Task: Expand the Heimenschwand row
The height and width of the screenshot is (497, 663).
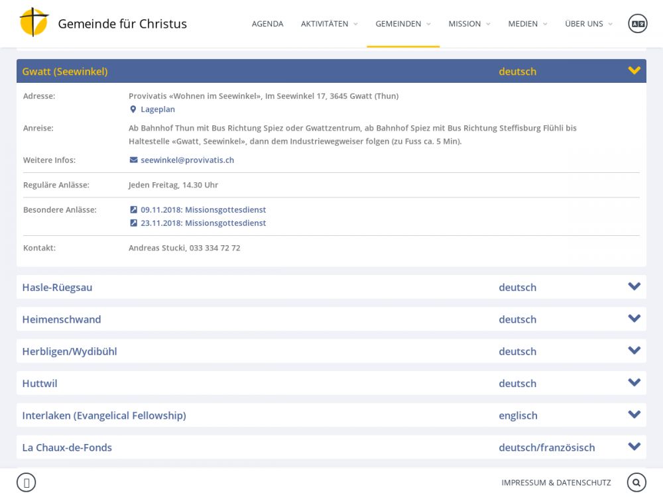Action: [634, 319]
